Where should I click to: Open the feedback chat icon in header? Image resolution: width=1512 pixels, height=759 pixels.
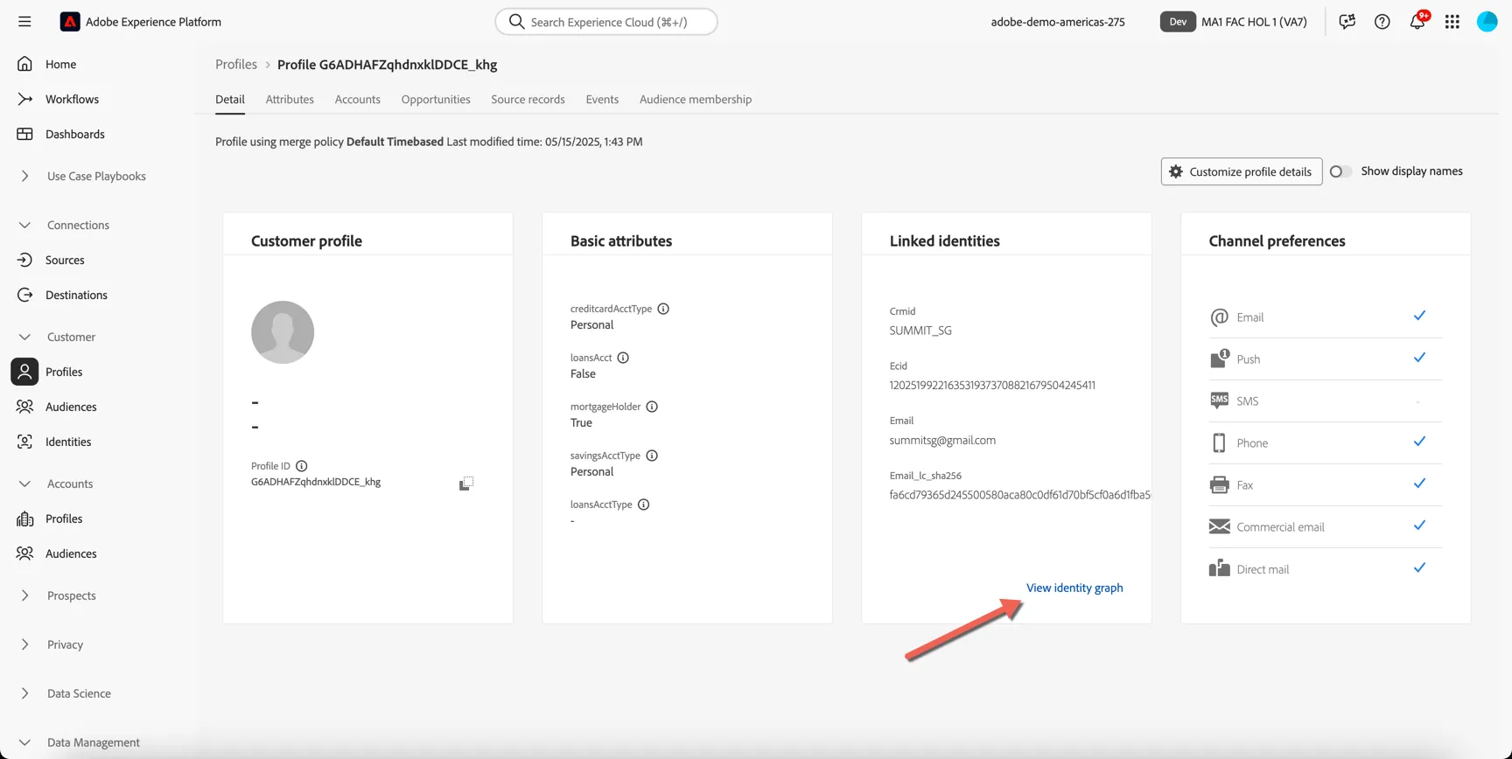(x=1347, y=22)
